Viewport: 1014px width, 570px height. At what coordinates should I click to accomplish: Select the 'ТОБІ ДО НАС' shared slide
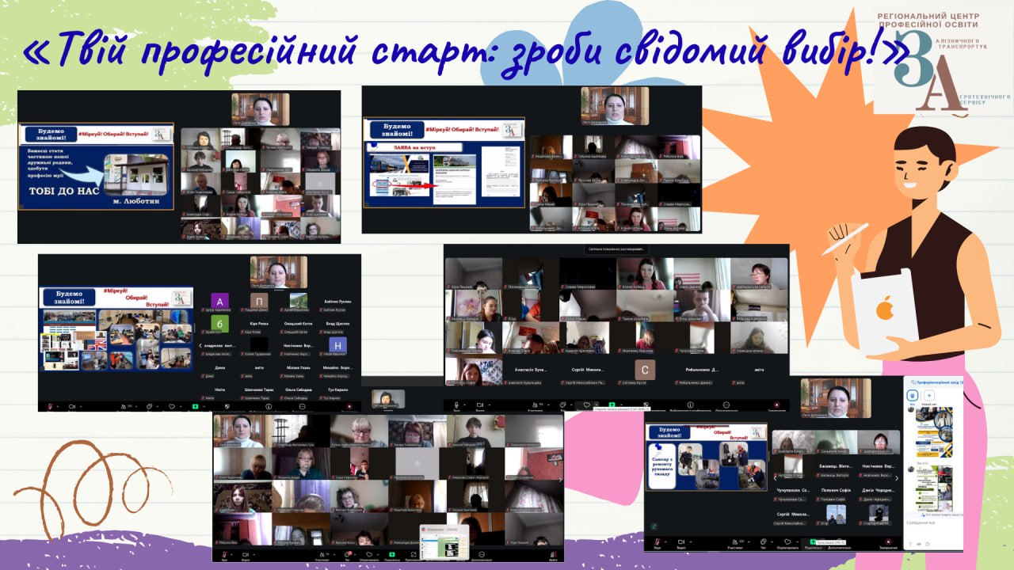96,165
